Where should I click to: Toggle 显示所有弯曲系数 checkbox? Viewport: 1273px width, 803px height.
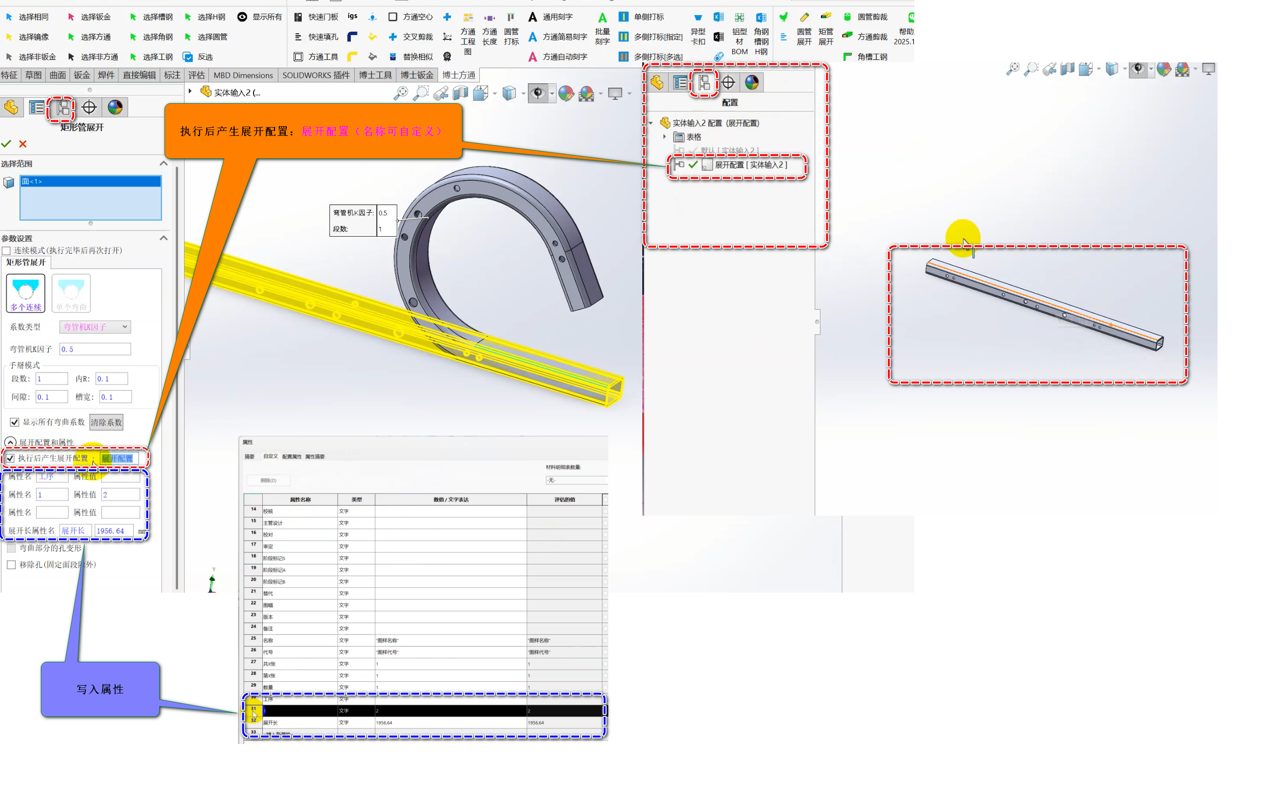click(14, 422)
